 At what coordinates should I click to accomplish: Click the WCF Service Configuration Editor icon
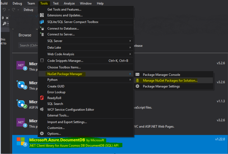tap(42, 109)
